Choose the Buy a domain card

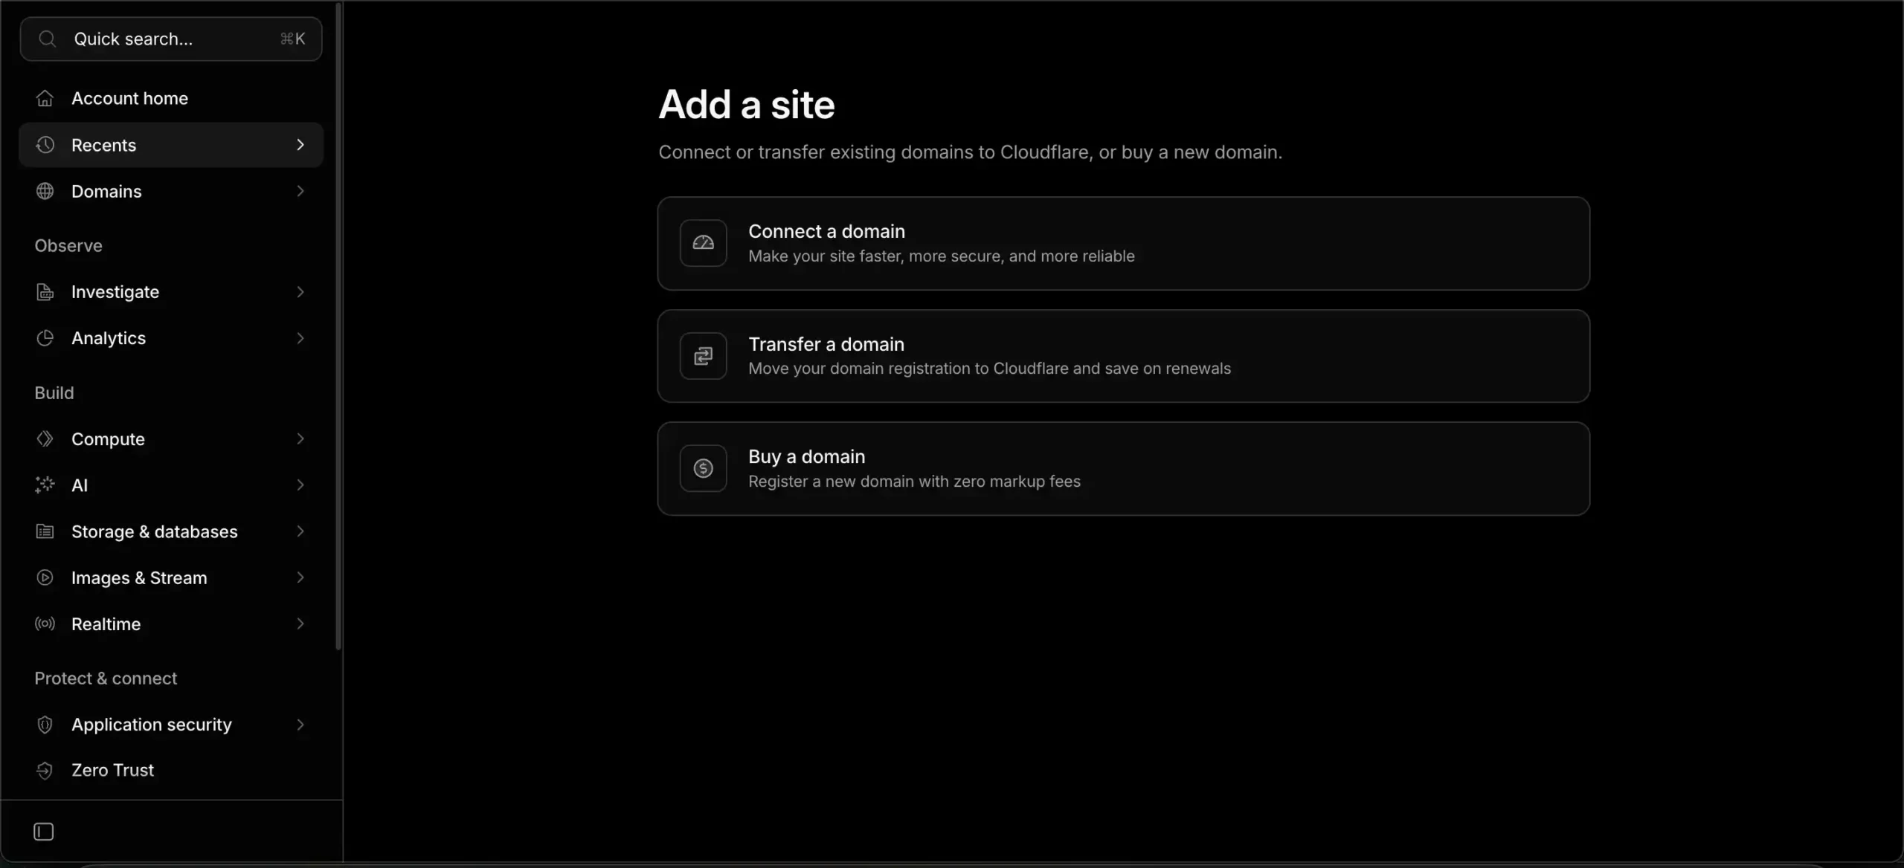1123,468
